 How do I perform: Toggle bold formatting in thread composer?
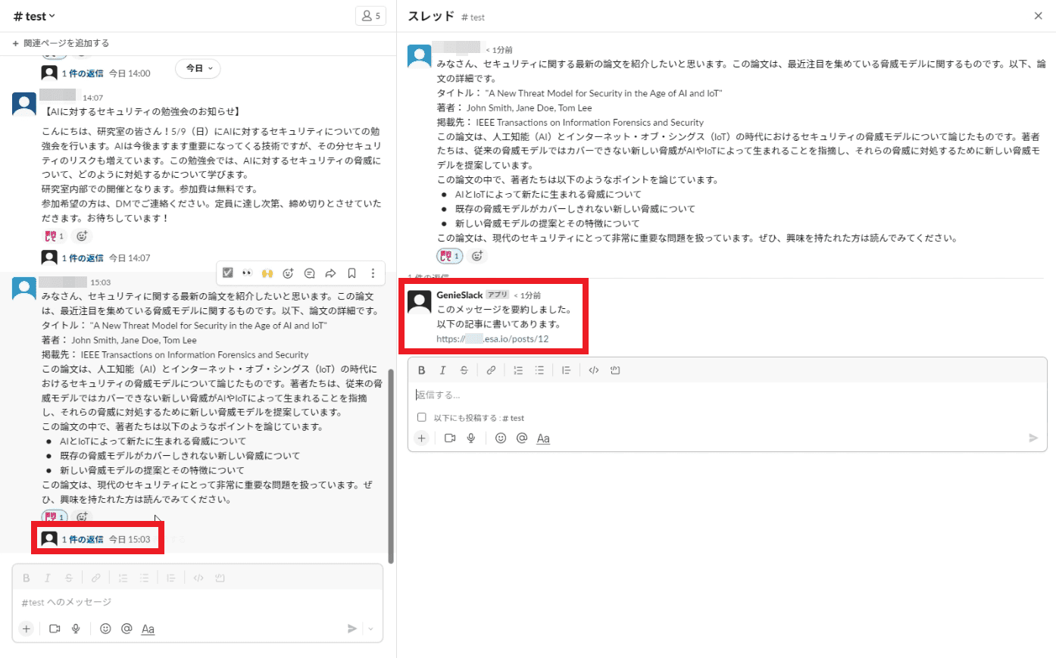tap(422, 370)
